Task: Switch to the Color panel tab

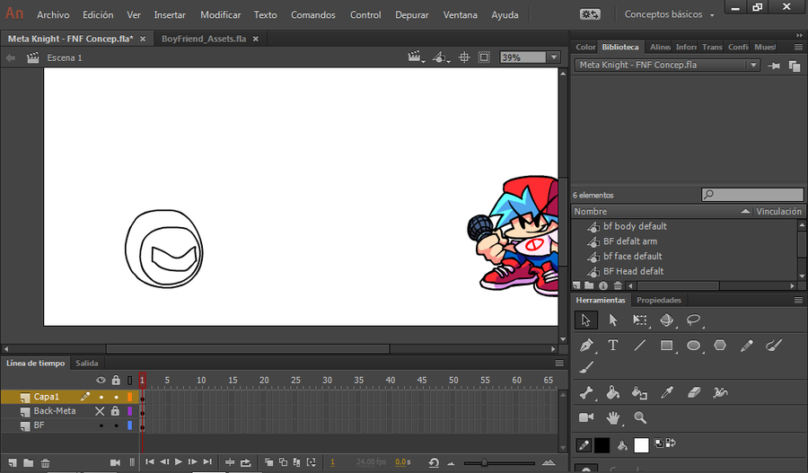Action: pyautogui.click(x=585, y=47)
